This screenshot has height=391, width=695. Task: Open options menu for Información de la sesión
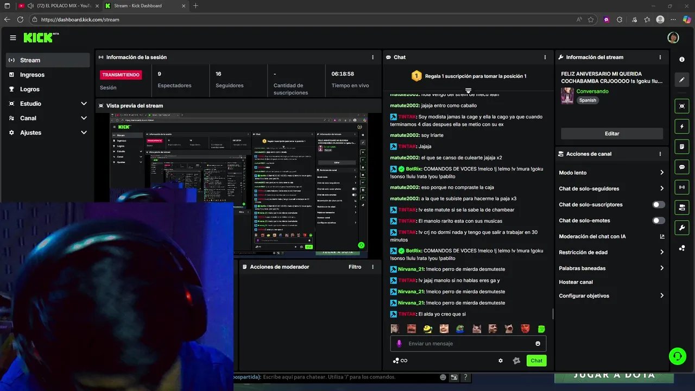coord(372,57)
